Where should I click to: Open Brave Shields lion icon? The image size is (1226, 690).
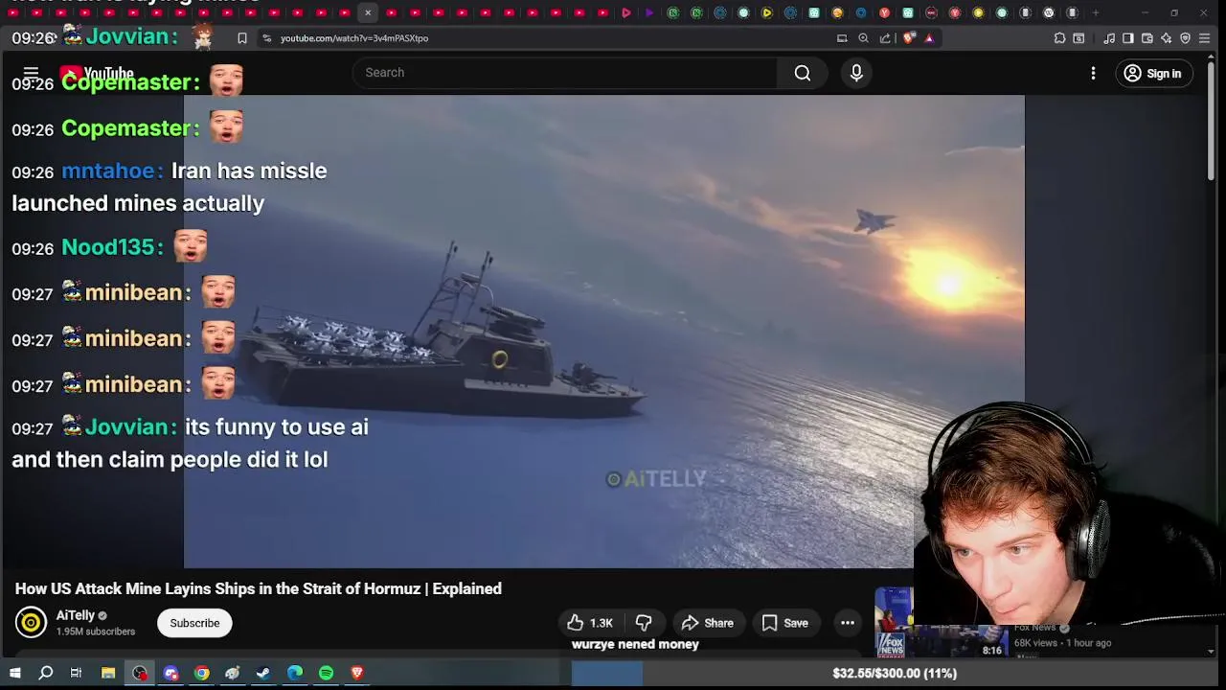[909, 38]
